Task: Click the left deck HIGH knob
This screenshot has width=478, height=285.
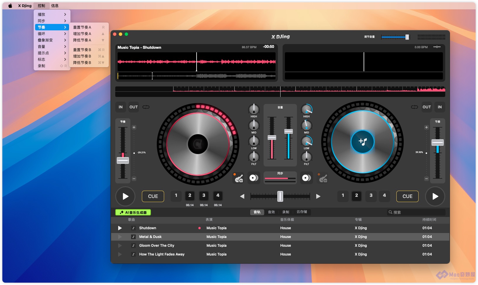Action: (x=254, y=109)
